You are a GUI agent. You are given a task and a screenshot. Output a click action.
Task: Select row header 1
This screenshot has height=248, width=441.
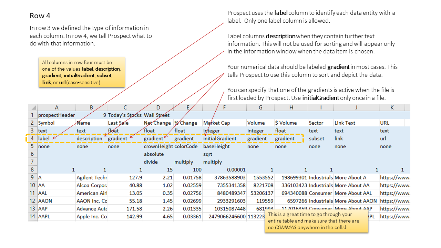point(33,115)
